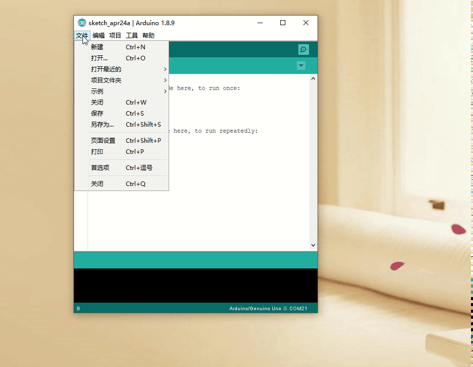The image size is (473, 367).
Task: Open the 编辑 menu
Action: 99,36
